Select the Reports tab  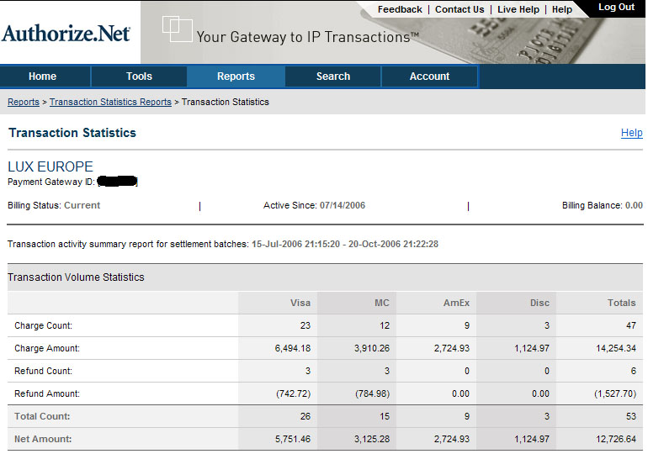(236, 77)
